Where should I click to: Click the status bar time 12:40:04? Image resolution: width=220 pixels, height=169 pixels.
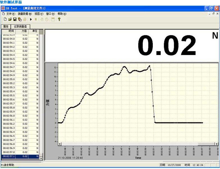coord(198,165)
